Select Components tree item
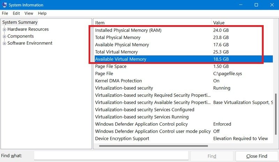This screenshot has height=162, width=279. point(21,36)
